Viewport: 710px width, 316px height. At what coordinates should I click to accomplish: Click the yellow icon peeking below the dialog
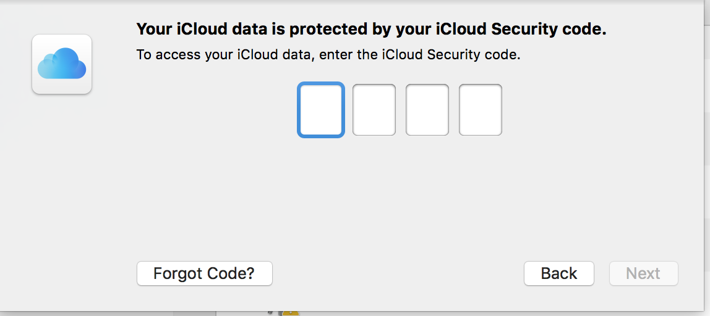(291, 313)
